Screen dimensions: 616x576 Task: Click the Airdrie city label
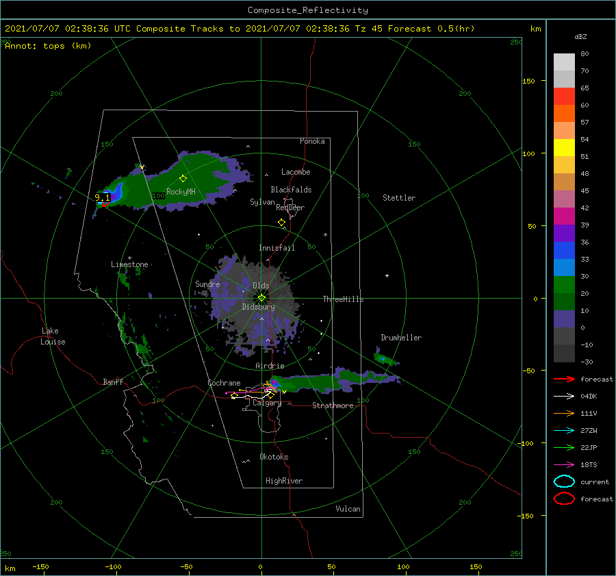click(x=270, y=366)
